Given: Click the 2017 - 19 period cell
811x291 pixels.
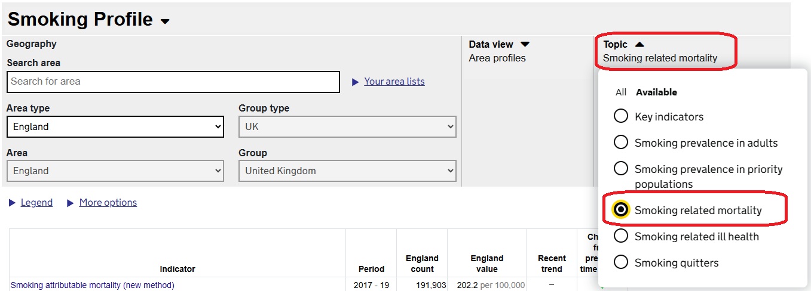Looking at the screenshot, I should [x=371, y=285].
